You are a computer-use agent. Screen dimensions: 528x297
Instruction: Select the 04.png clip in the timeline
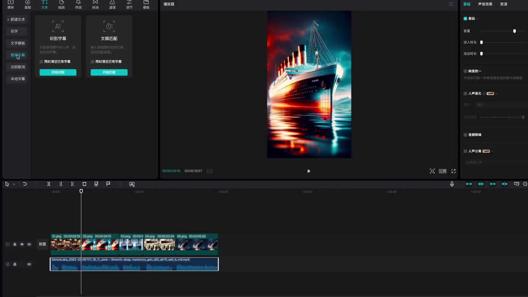click(x=159, y=244)
